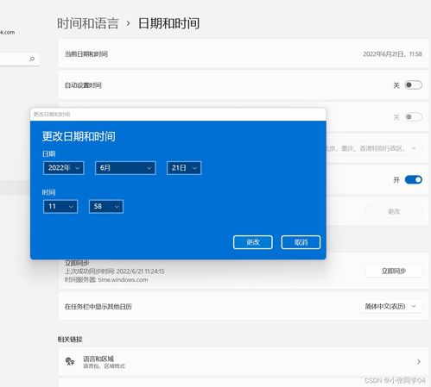The width and height of the screenshot is (431, 387).
Task: Toggle the disabled switch below 自动设置时间
Action: tap(414, 116)
